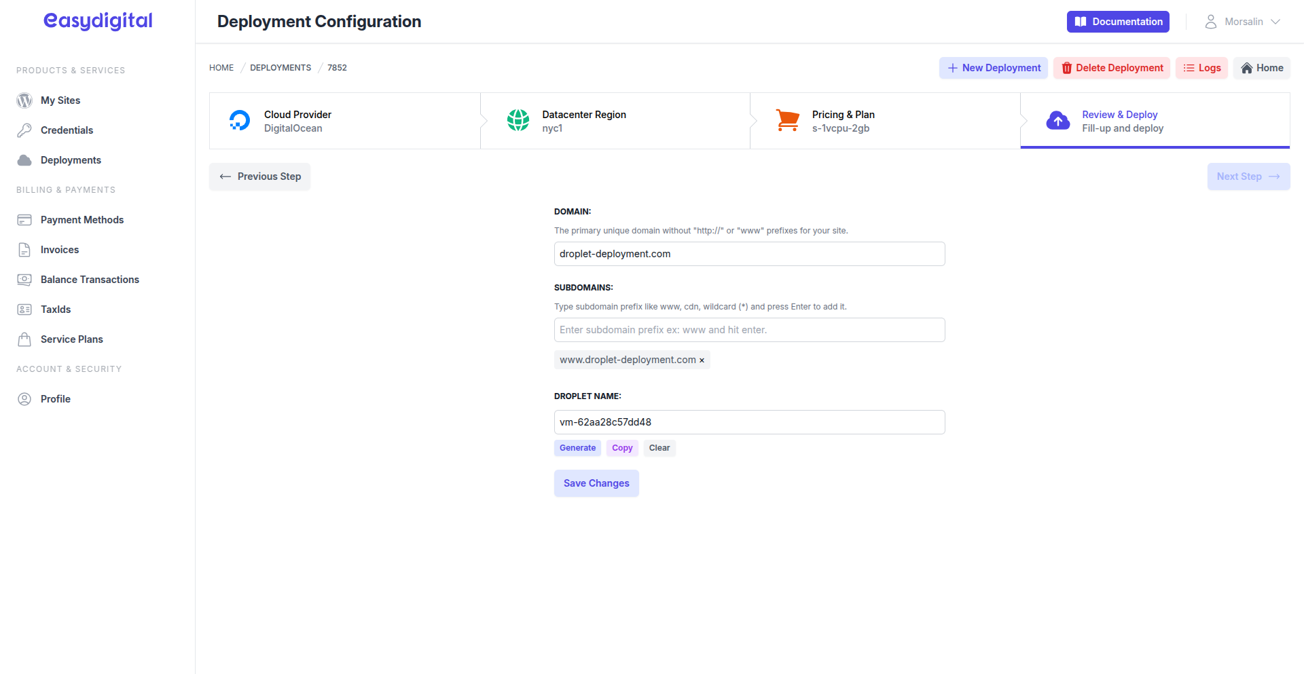Open DEPLOYMENTS from the breadcrumb
This screenshot has width=1304, height=674.
pyautogui.click(x=280, y=67)
